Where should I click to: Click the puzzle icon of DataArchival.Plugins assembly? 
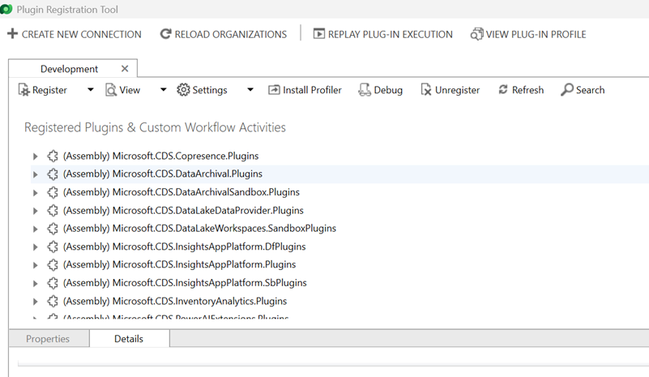[52, 174]
